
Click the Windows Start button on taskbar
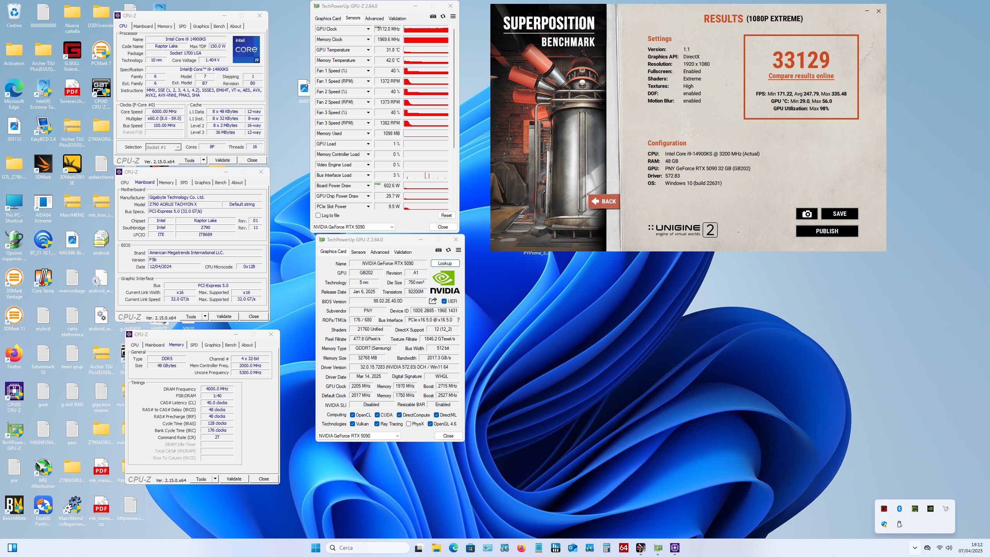316,548
